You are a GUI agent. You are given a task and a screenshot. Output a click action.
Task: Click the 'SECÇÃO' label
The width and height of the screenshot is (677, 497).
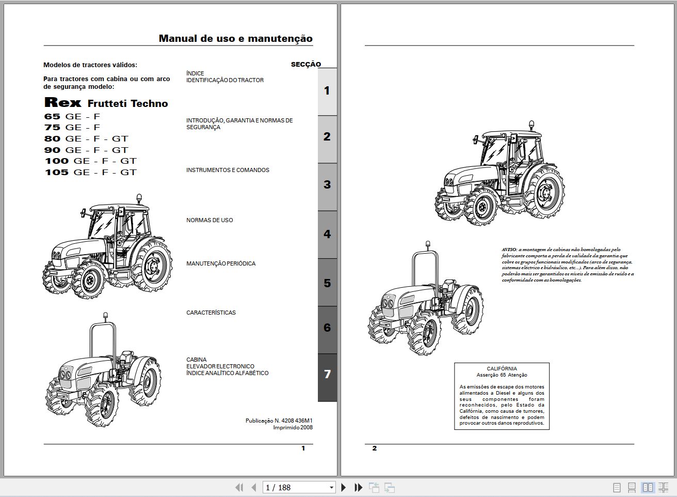click(306, 65)
